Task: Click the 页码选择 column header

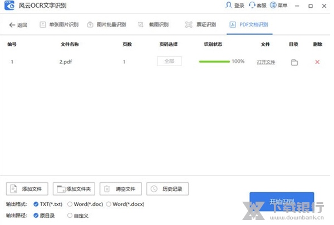Action: coord(169,44)
